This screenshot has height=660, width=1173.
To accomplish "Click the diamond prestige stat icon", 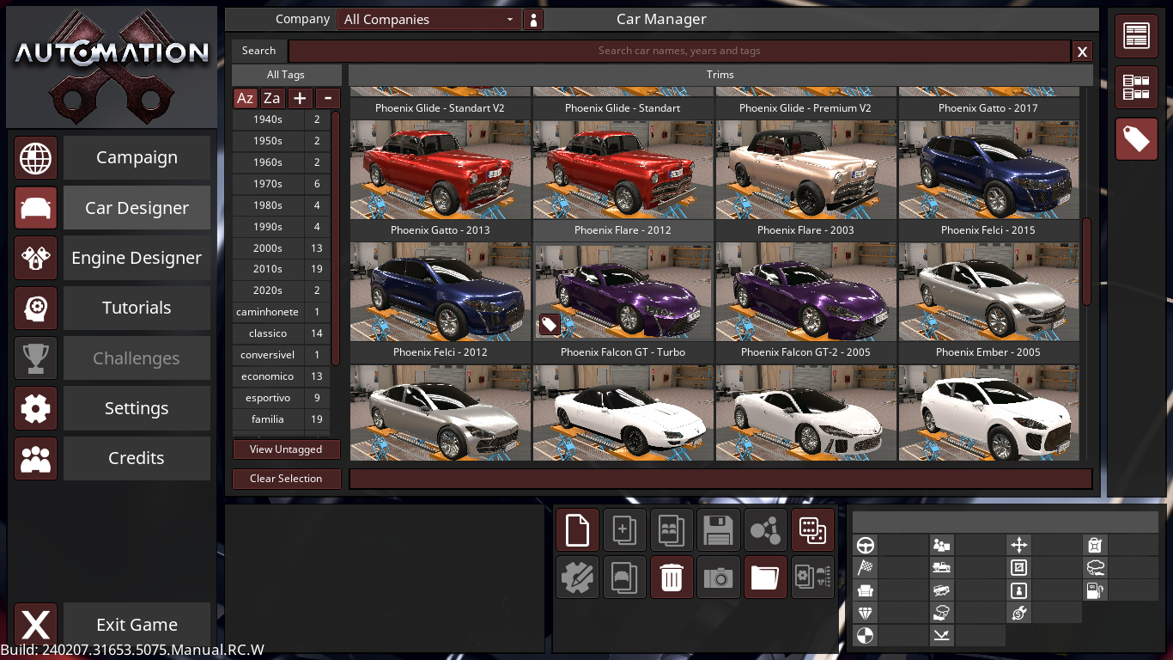I will pyautogui.click(x=866, y=613).
